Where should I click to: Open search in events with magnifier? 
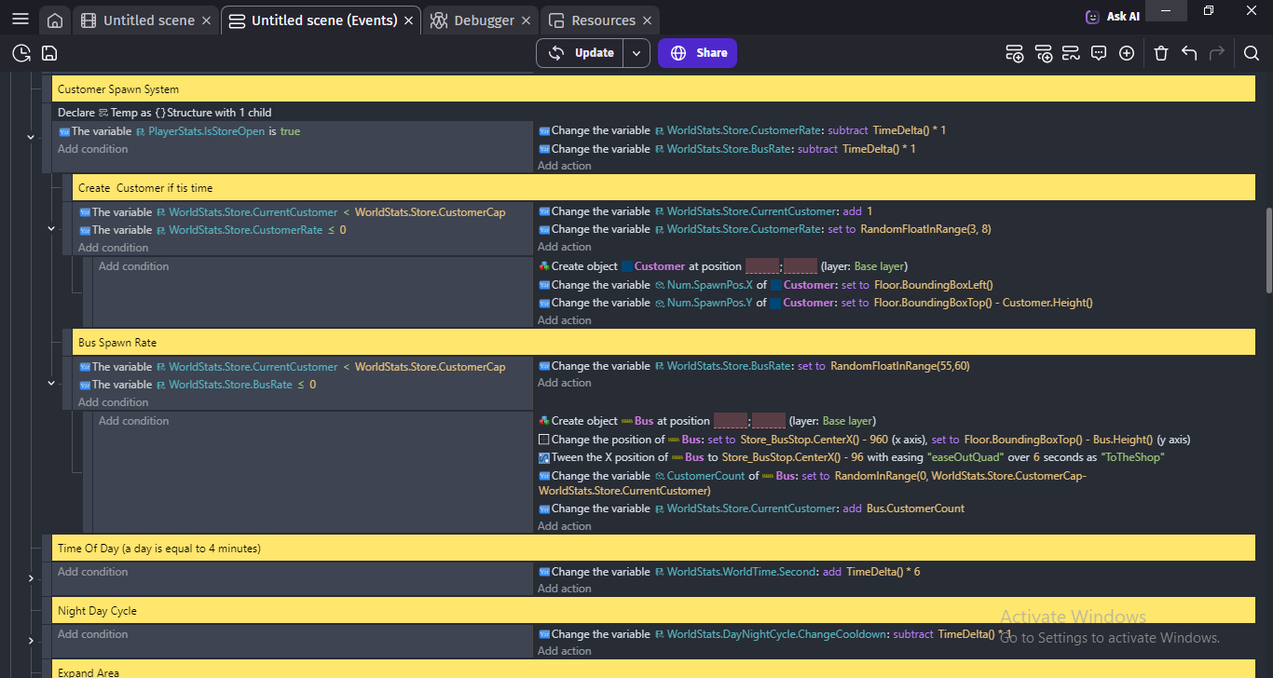tap(1252, 53)
